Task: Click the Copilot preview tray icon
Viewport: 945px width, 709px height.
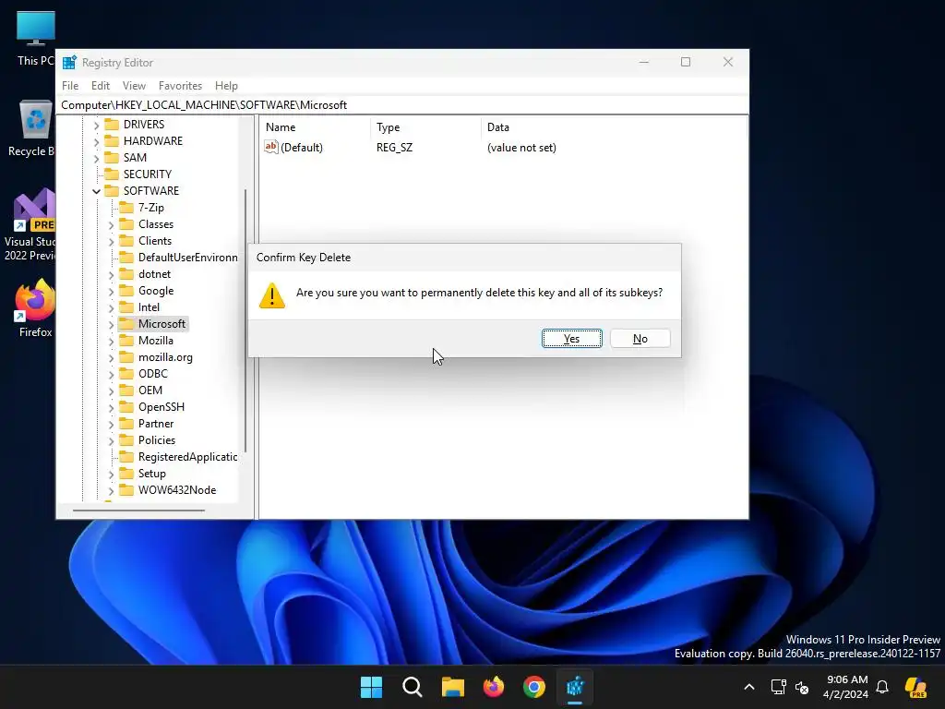Action: click(x=915, y=687)
